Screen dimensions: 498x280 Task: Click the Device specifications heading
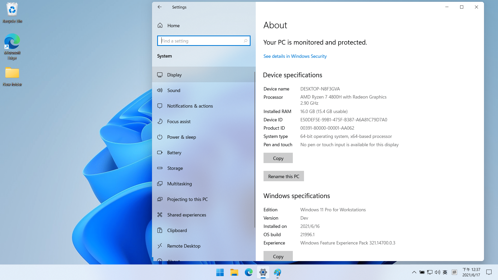pos(293,75)
